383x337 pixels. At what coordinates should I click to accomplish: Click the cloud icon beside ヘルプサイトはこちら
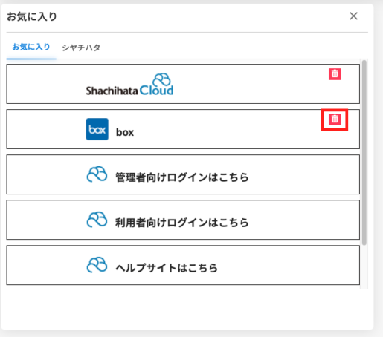click(97, 265)
